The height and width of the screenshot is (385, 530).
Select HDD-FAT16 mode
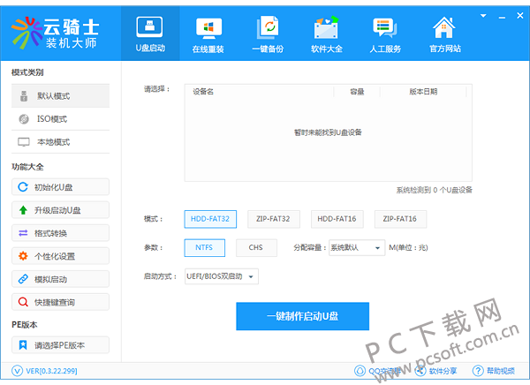(337, 219)
